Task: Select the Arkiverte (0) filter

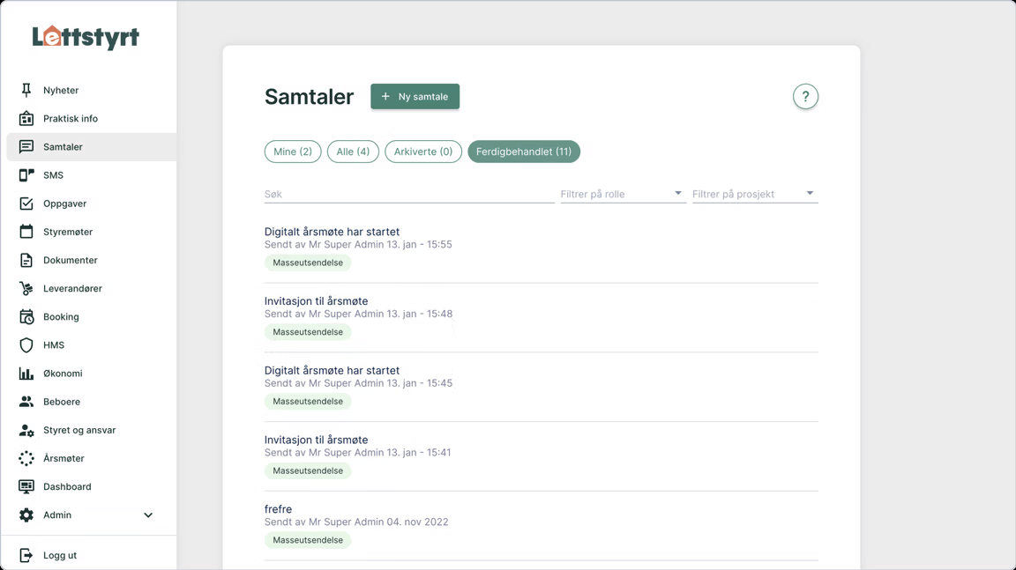Action: pyautogui.click(x=423, y=152)
